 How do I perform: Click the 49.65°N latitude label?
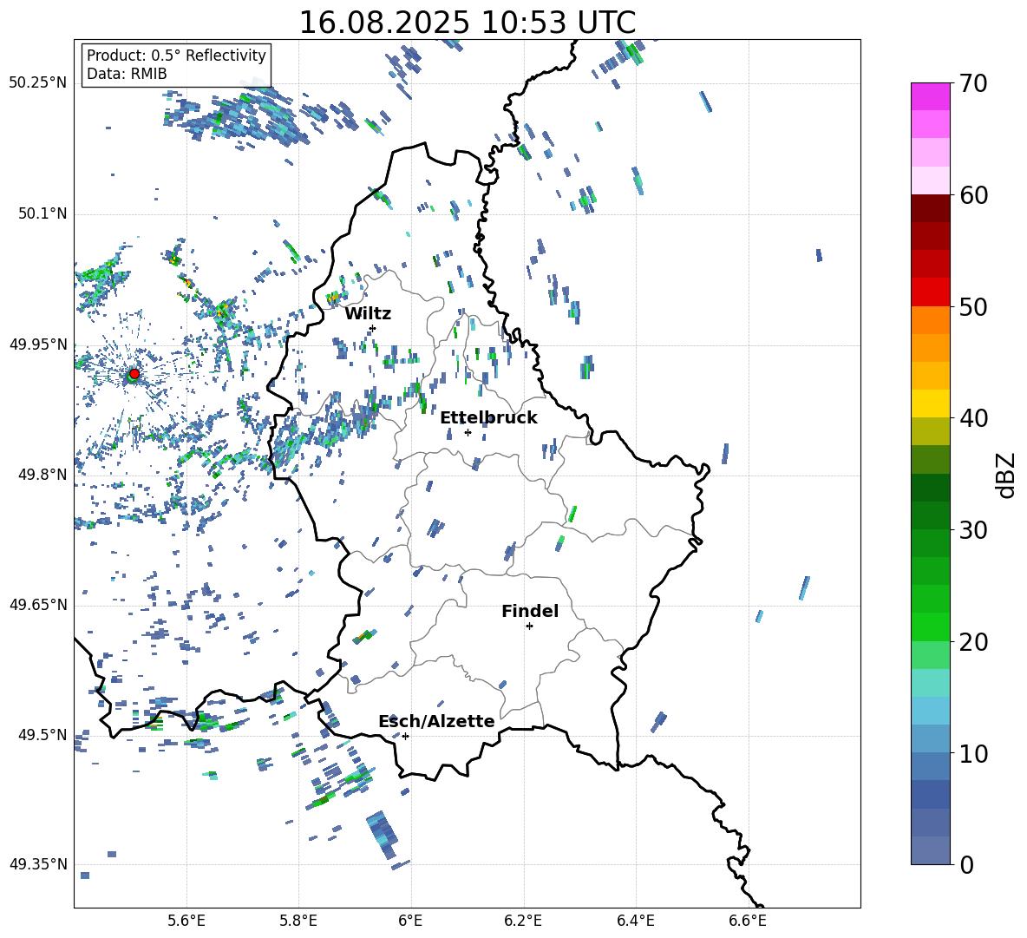pyautogui.click(x=38, y=604)
